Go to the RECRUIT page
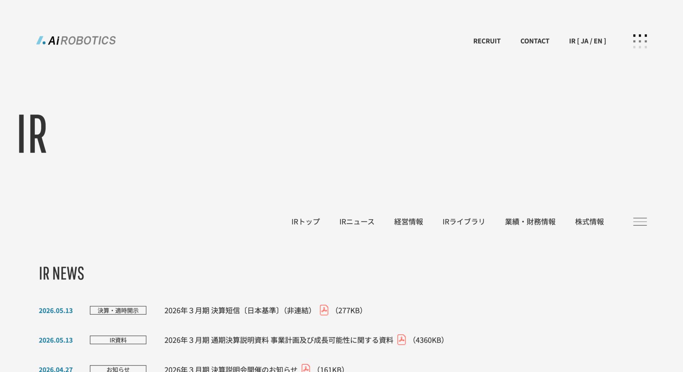 click(x=487, y=41)
